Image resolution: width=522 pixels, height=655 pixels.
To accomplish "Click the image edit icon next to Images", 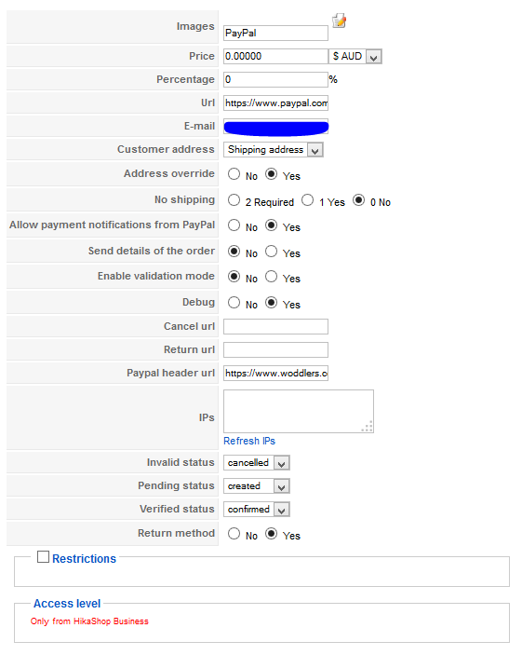I will click(x=340, y=20).
